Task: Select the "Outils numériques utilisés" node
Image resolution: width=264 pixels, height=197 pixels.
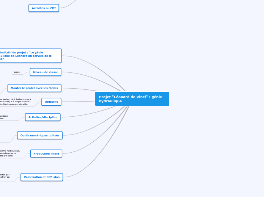Action: coord(40,135)
